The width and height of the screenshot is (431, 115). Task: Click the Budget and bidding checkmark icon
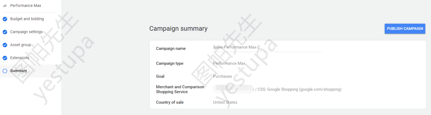pyautogui.click(x=5, y=19)
